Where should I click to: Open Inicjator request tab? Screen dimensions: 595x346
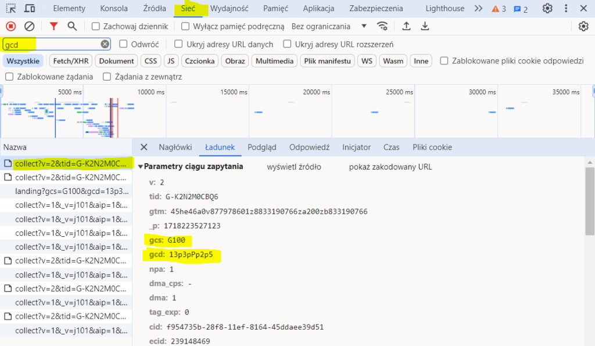(x=356, y=147)
